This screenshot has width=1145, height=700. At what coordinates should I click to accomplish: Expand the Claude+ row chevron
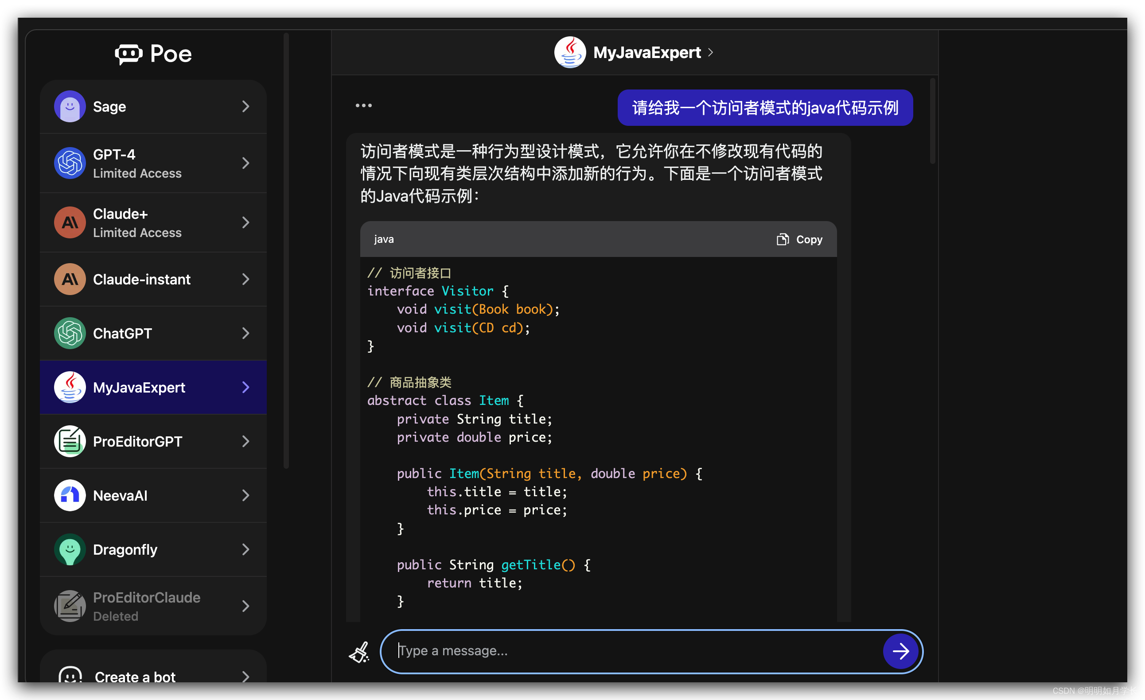(x=246, y=222)
